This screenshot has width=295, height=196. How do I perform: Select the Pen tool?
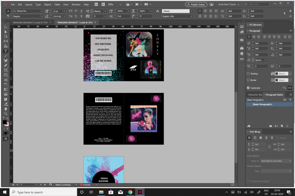point(6,61)
